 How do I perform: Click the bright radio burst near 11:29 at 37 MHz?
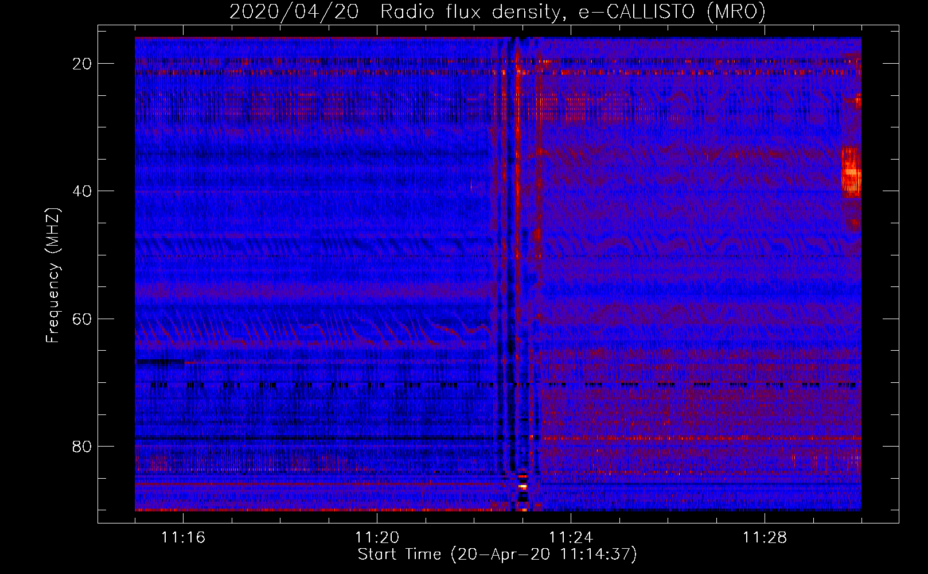(x=851, y=172)
